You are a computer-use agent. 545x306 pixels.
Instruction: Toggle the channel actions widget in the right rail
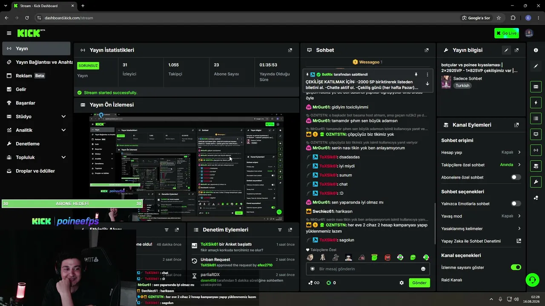point(536,165)
